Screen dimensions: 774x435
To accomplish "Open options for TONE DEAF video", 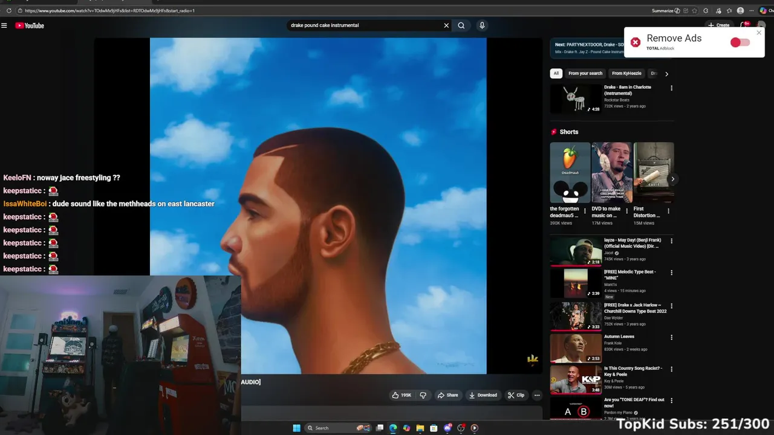I will click(x=671, y=401).
